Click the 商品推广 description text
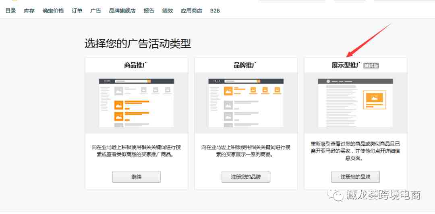This screenshot has width=435, height=214. tap(137, 151)
